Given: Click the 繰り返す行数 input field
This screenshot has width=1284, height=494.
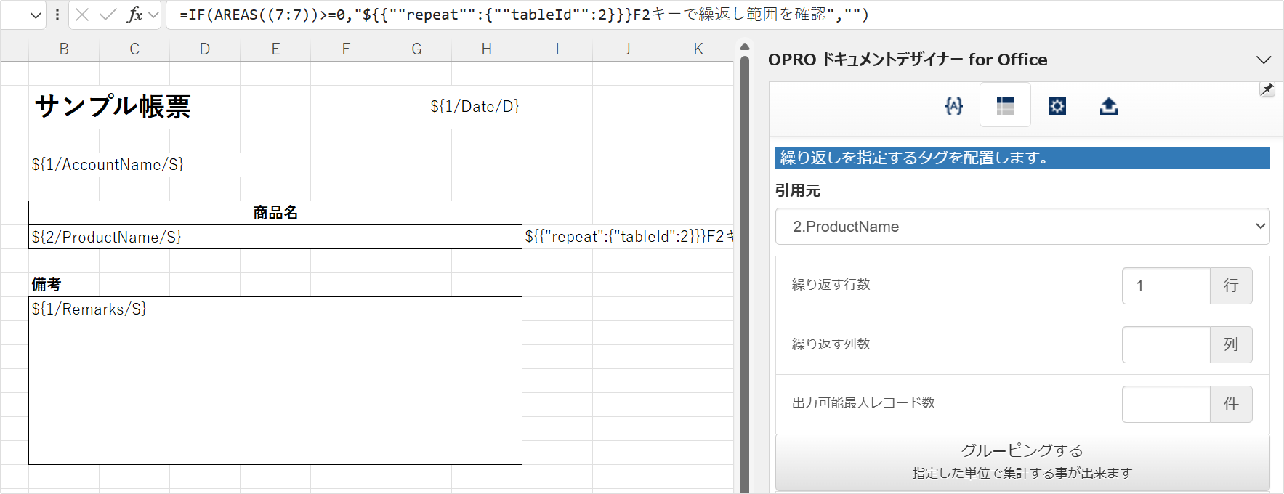Looking at the screenshot, I should tap(1166, 286).
